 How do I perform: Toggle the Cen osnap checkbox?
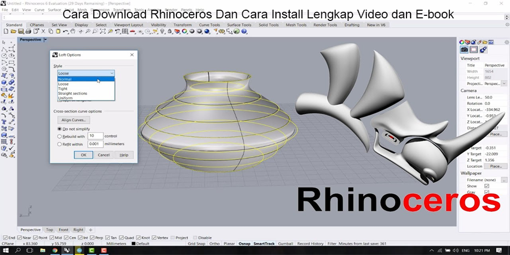(66, 238)
